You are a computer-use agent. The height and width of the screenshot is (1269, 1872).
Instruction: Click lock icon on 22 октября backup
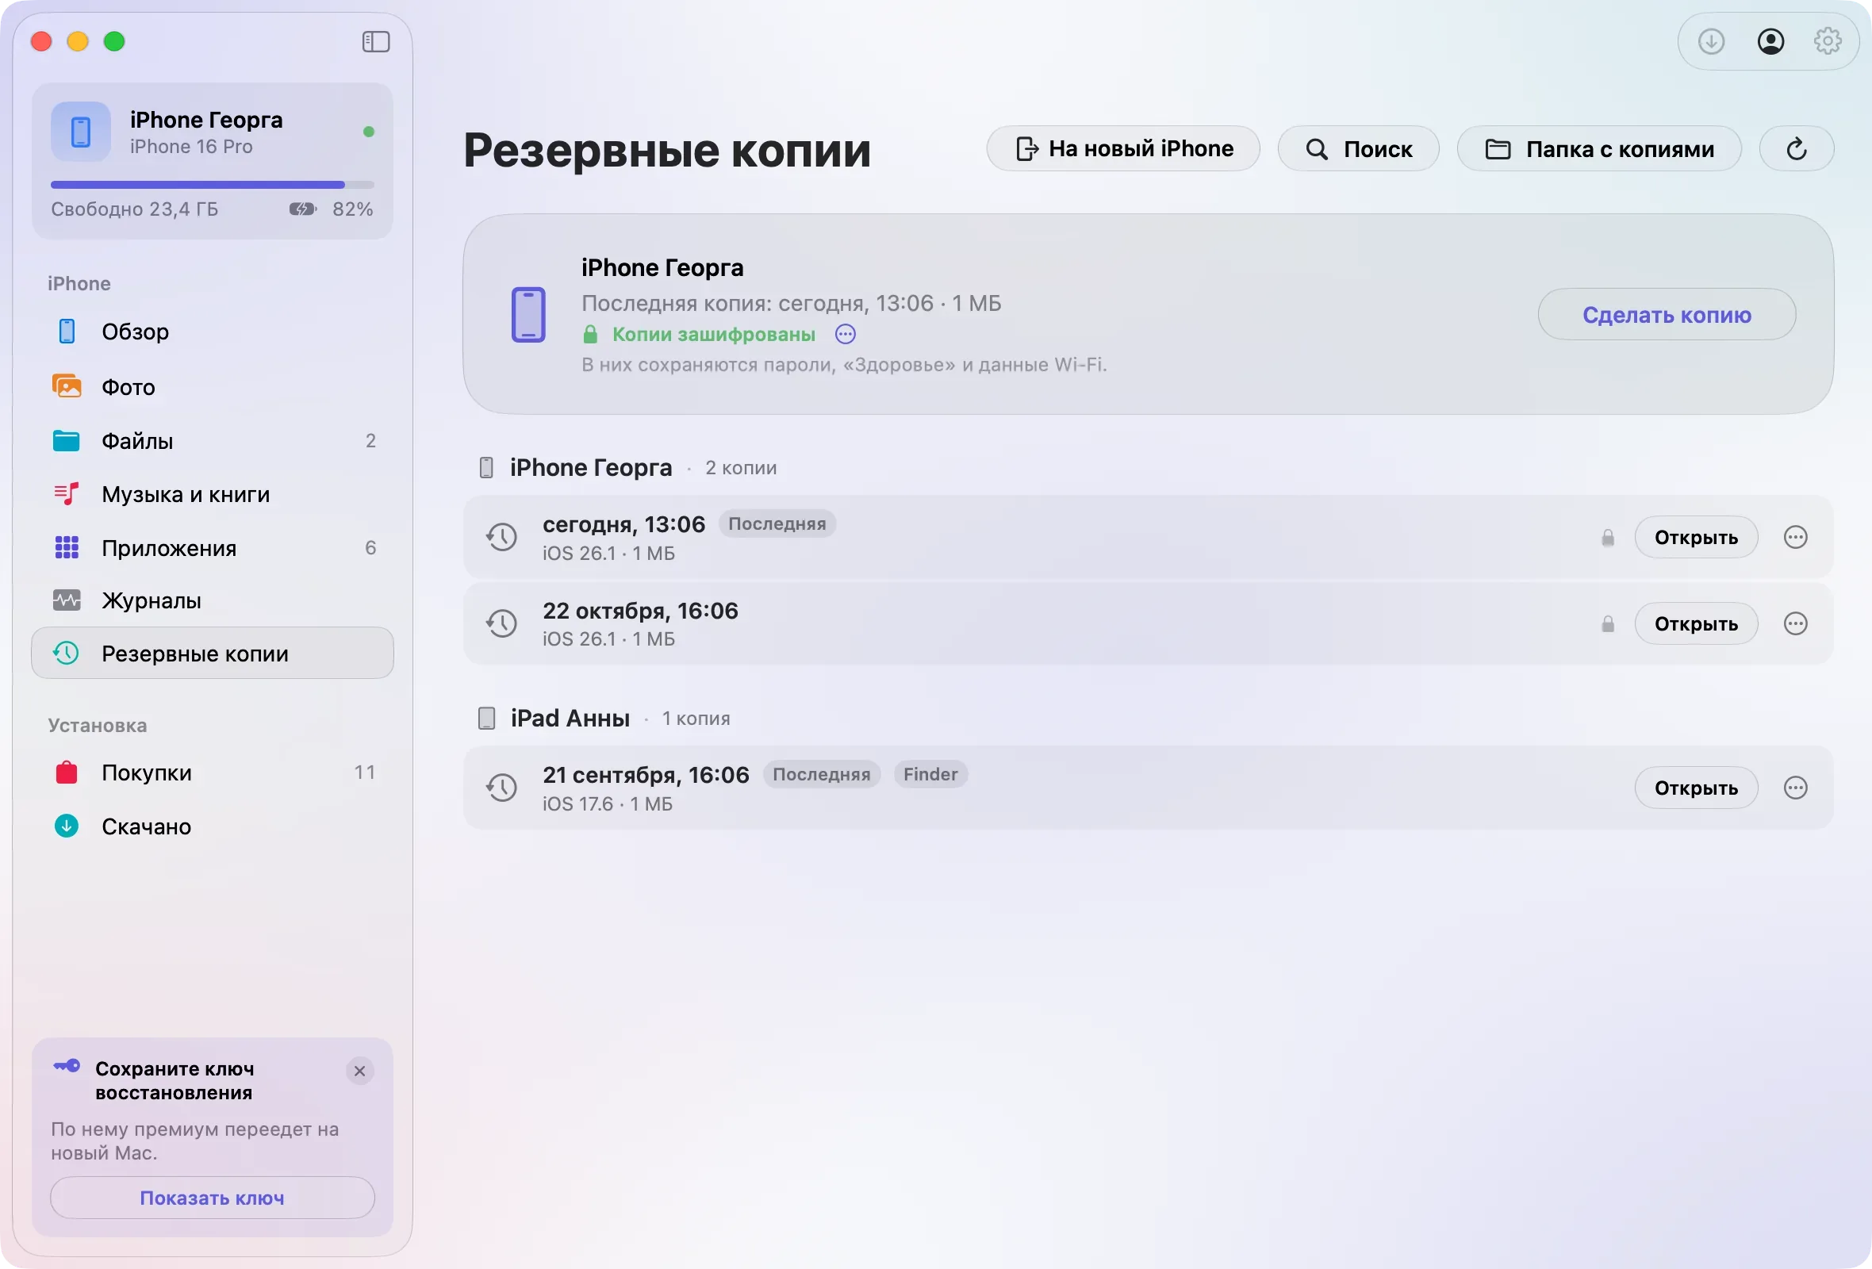pyautogui.click(x=1607, y=623)
